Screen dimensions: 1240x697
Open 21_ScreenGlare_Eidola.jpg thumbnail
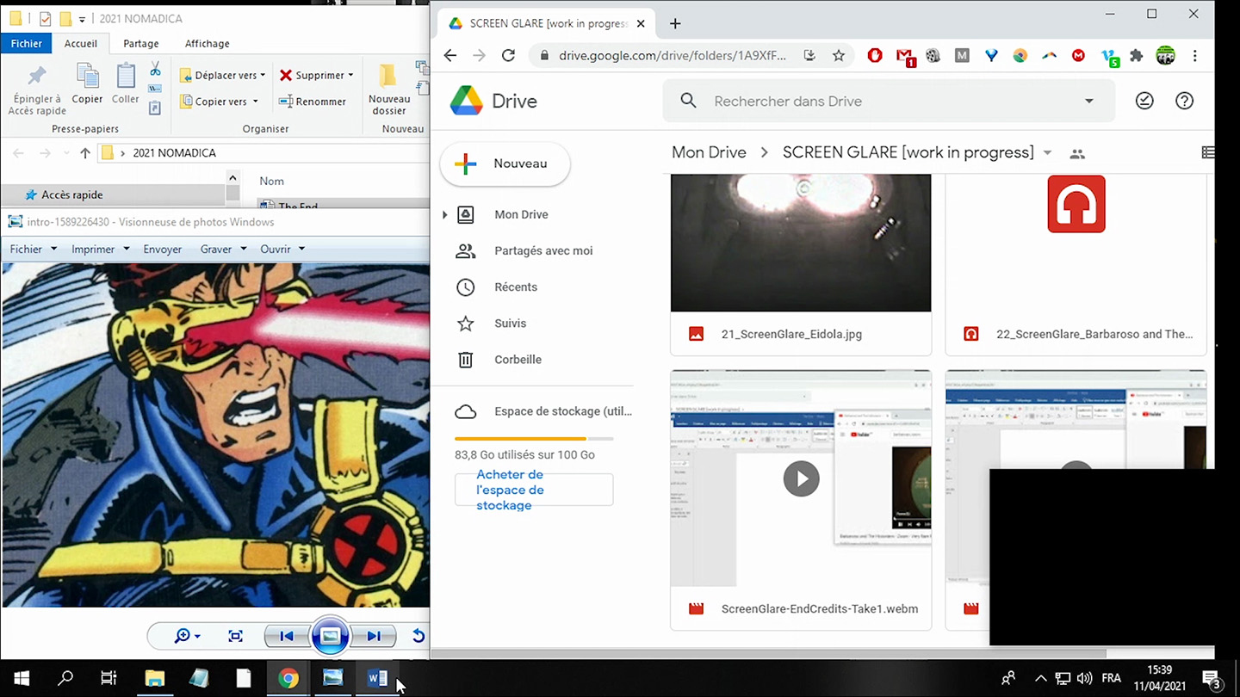point(801,243)
